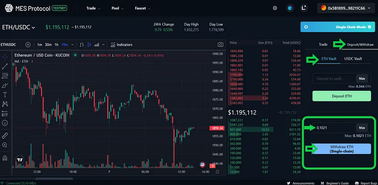Image resolution: width=378 pixels, height=185 pixels.
Task: Take a chart snapshot with camera icon
Action: (220, 45)
